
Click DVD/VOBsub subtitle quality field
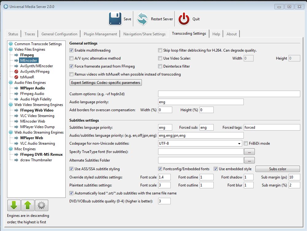point(164,201)
